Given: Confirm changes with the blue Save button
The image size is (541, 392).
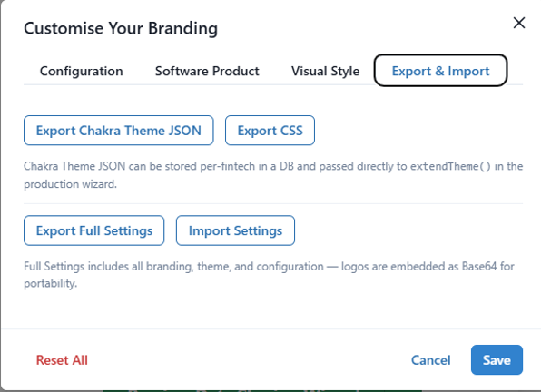Looking at the screenshot, I should point(497,360).
